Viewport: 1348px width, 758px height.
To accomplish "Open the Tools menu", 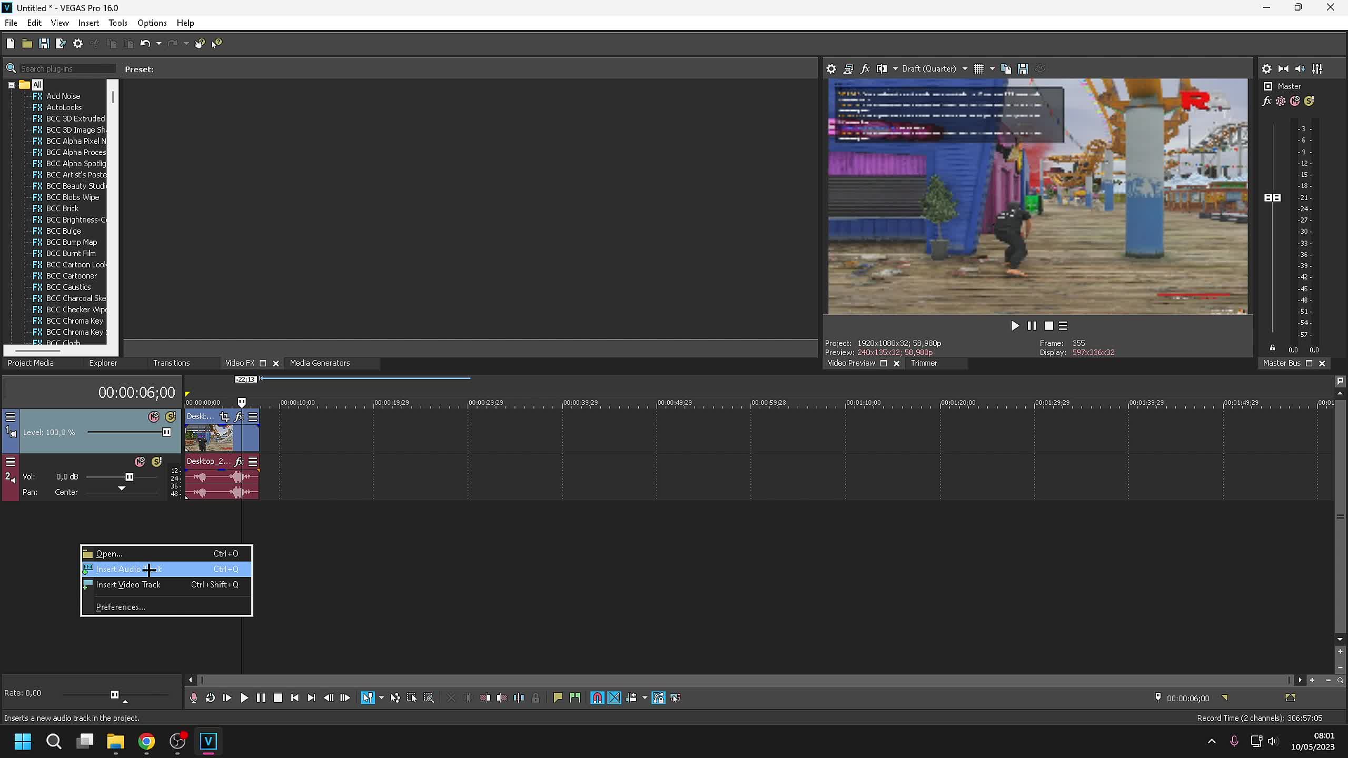I will tap(118, 23).
